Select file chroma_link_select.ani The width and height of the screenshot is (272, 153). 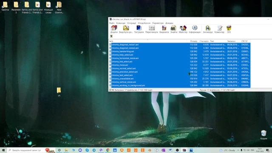(179, 62)
